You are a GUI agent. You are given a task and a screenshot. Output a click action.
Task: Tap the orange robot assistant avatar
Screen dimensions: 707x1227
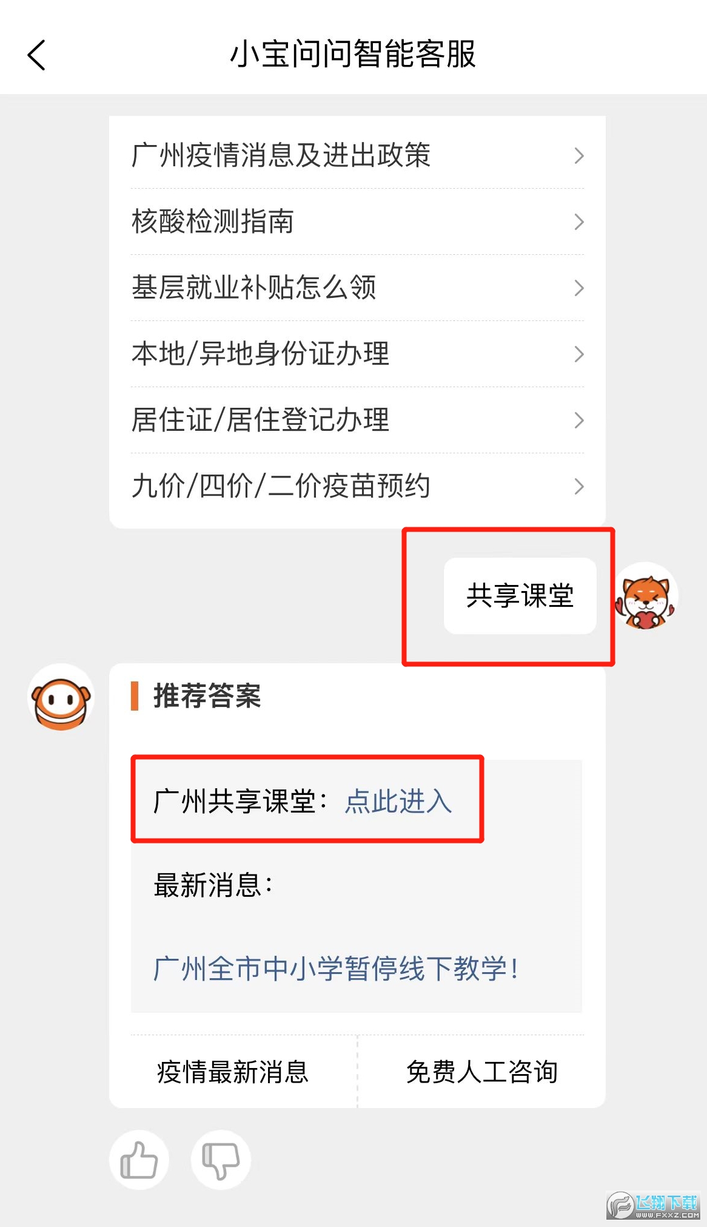coord(61,697)
